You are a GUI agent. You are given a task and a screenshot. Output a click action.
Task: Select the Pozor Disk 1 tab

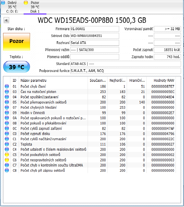coord(35,7)
